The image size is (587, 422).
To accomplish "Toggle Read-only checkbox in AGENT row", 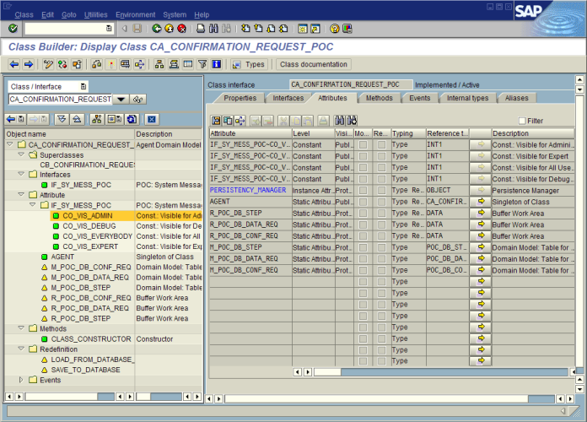I will click(x=381, y=202).
